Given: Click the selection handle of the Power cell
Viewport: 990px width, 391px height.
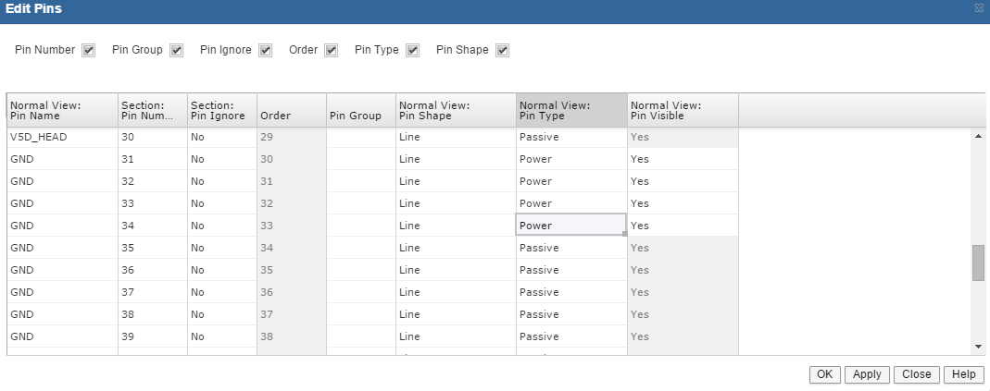Looking at the screenshot, I should (x=625, y=234).
